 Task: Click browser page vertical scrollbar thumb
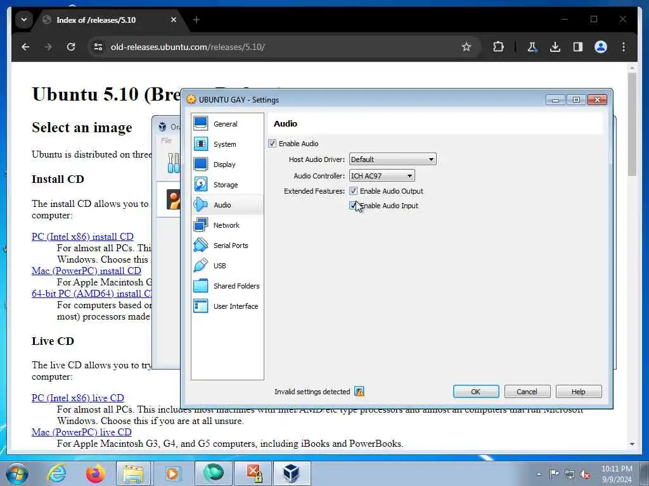point(632,124)
